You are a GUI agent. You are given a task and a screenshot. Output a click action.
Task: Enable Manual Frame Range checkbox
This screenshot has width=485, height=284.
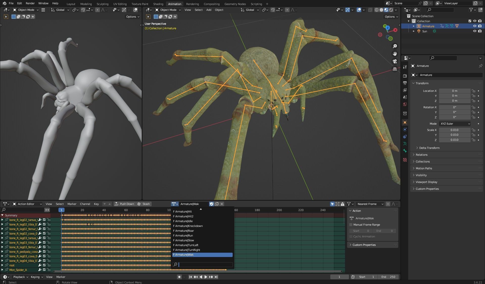[x=351, y=225]
